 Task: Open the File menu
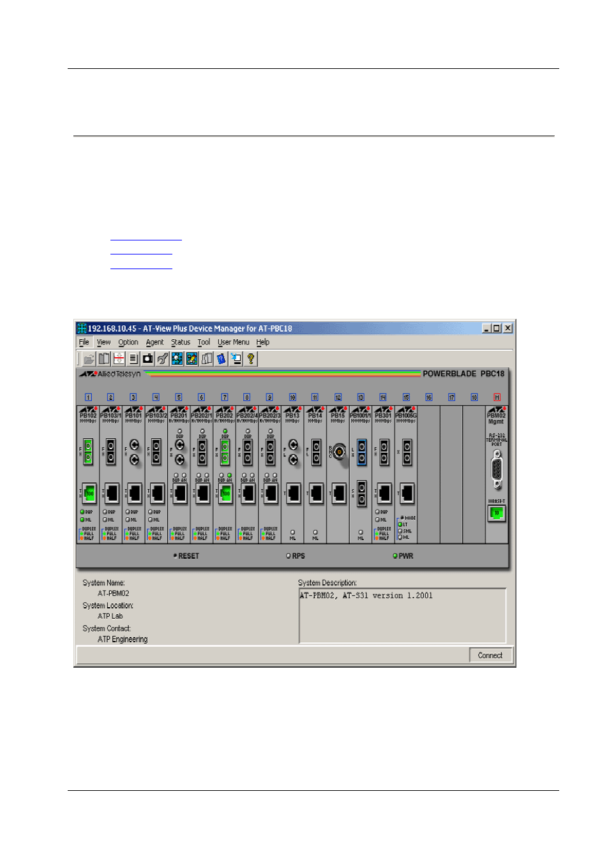(x=84, y=342)
